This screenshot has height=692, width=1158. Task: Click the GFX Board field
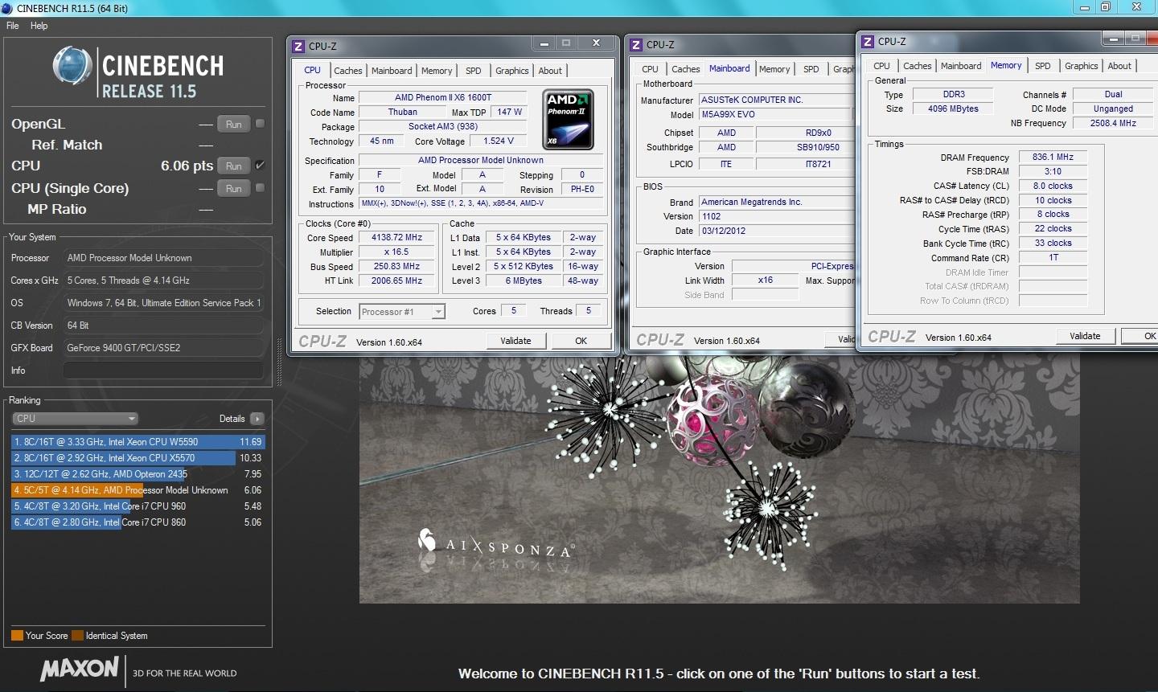163,348
